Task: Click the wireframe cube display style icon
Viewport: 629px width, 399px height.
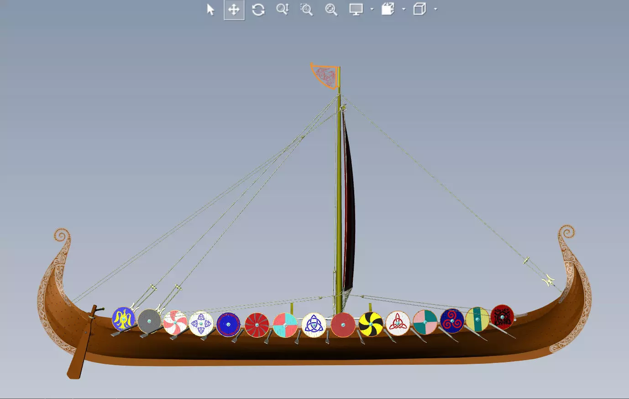Action: coord(419,10)
